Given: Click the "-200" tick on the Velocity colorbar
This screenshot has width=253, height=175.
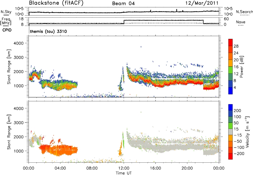Looking at the screenshot, I should point(239,154).
